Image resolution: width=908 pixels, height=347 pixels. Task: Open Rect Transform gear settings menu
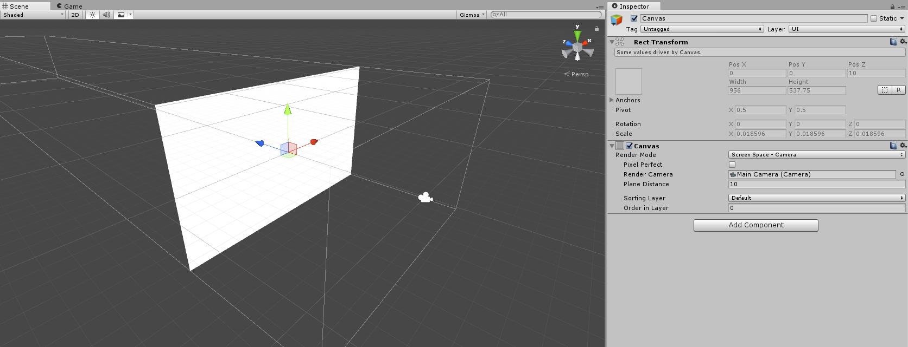(x=903, y=42)
